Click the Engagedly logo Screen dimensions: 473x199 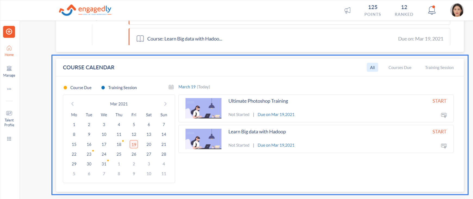tap(85, 10)
